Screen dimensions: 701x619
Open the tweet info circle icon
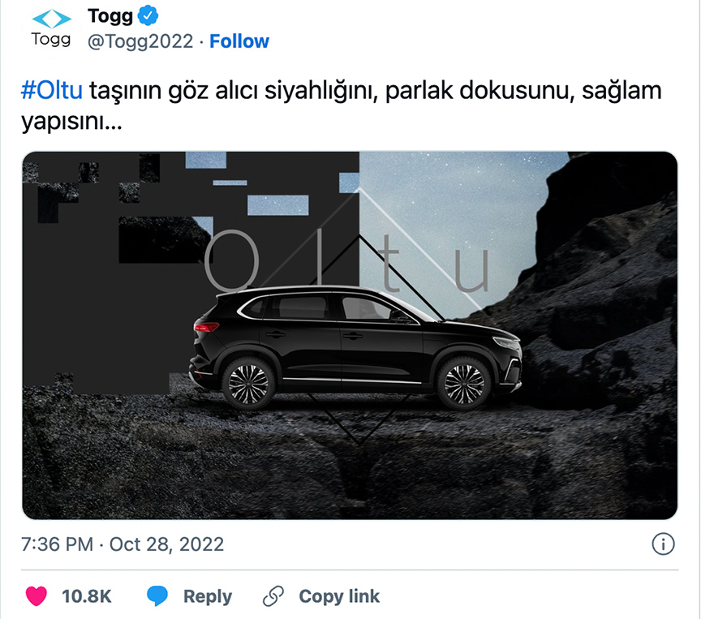[x=663, y=544]
